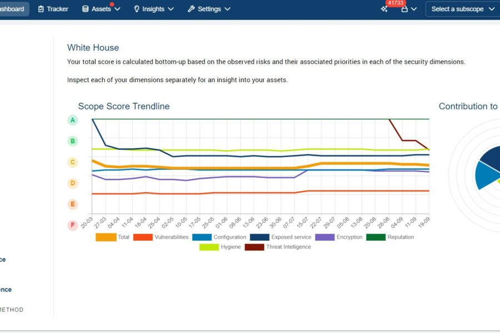500x333 pixels.
Task: Click the sparkle icon in the top bar
Action: click(384, 9)
